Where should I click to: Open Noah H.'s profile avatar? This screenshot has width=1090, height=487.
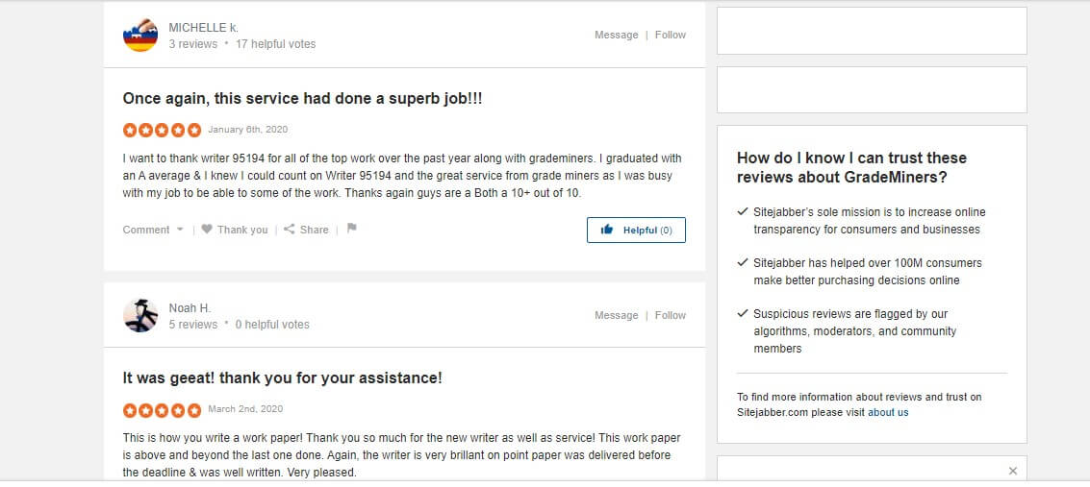click(139, 316)
